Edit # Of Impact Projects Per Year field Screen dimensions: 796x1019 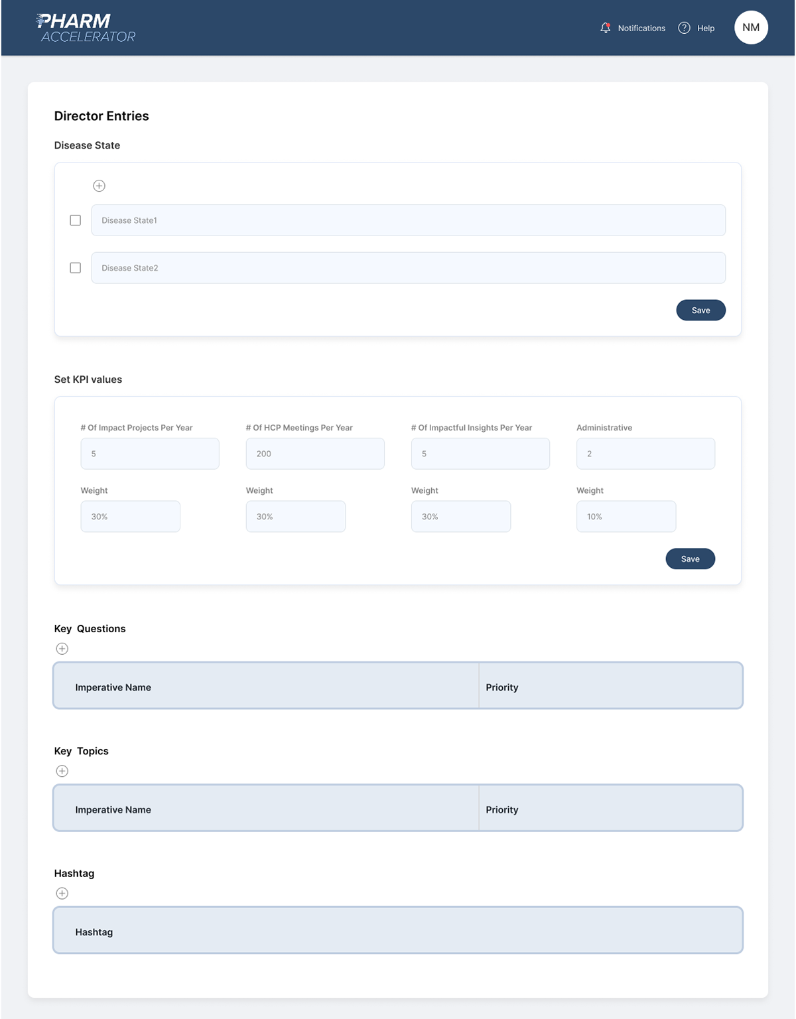(x=150, y=454)
